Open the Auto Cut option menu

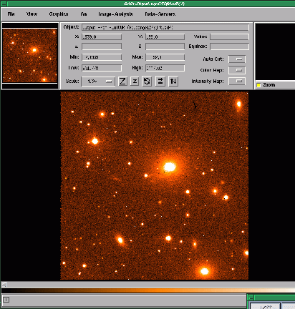[x=237, y=59]
